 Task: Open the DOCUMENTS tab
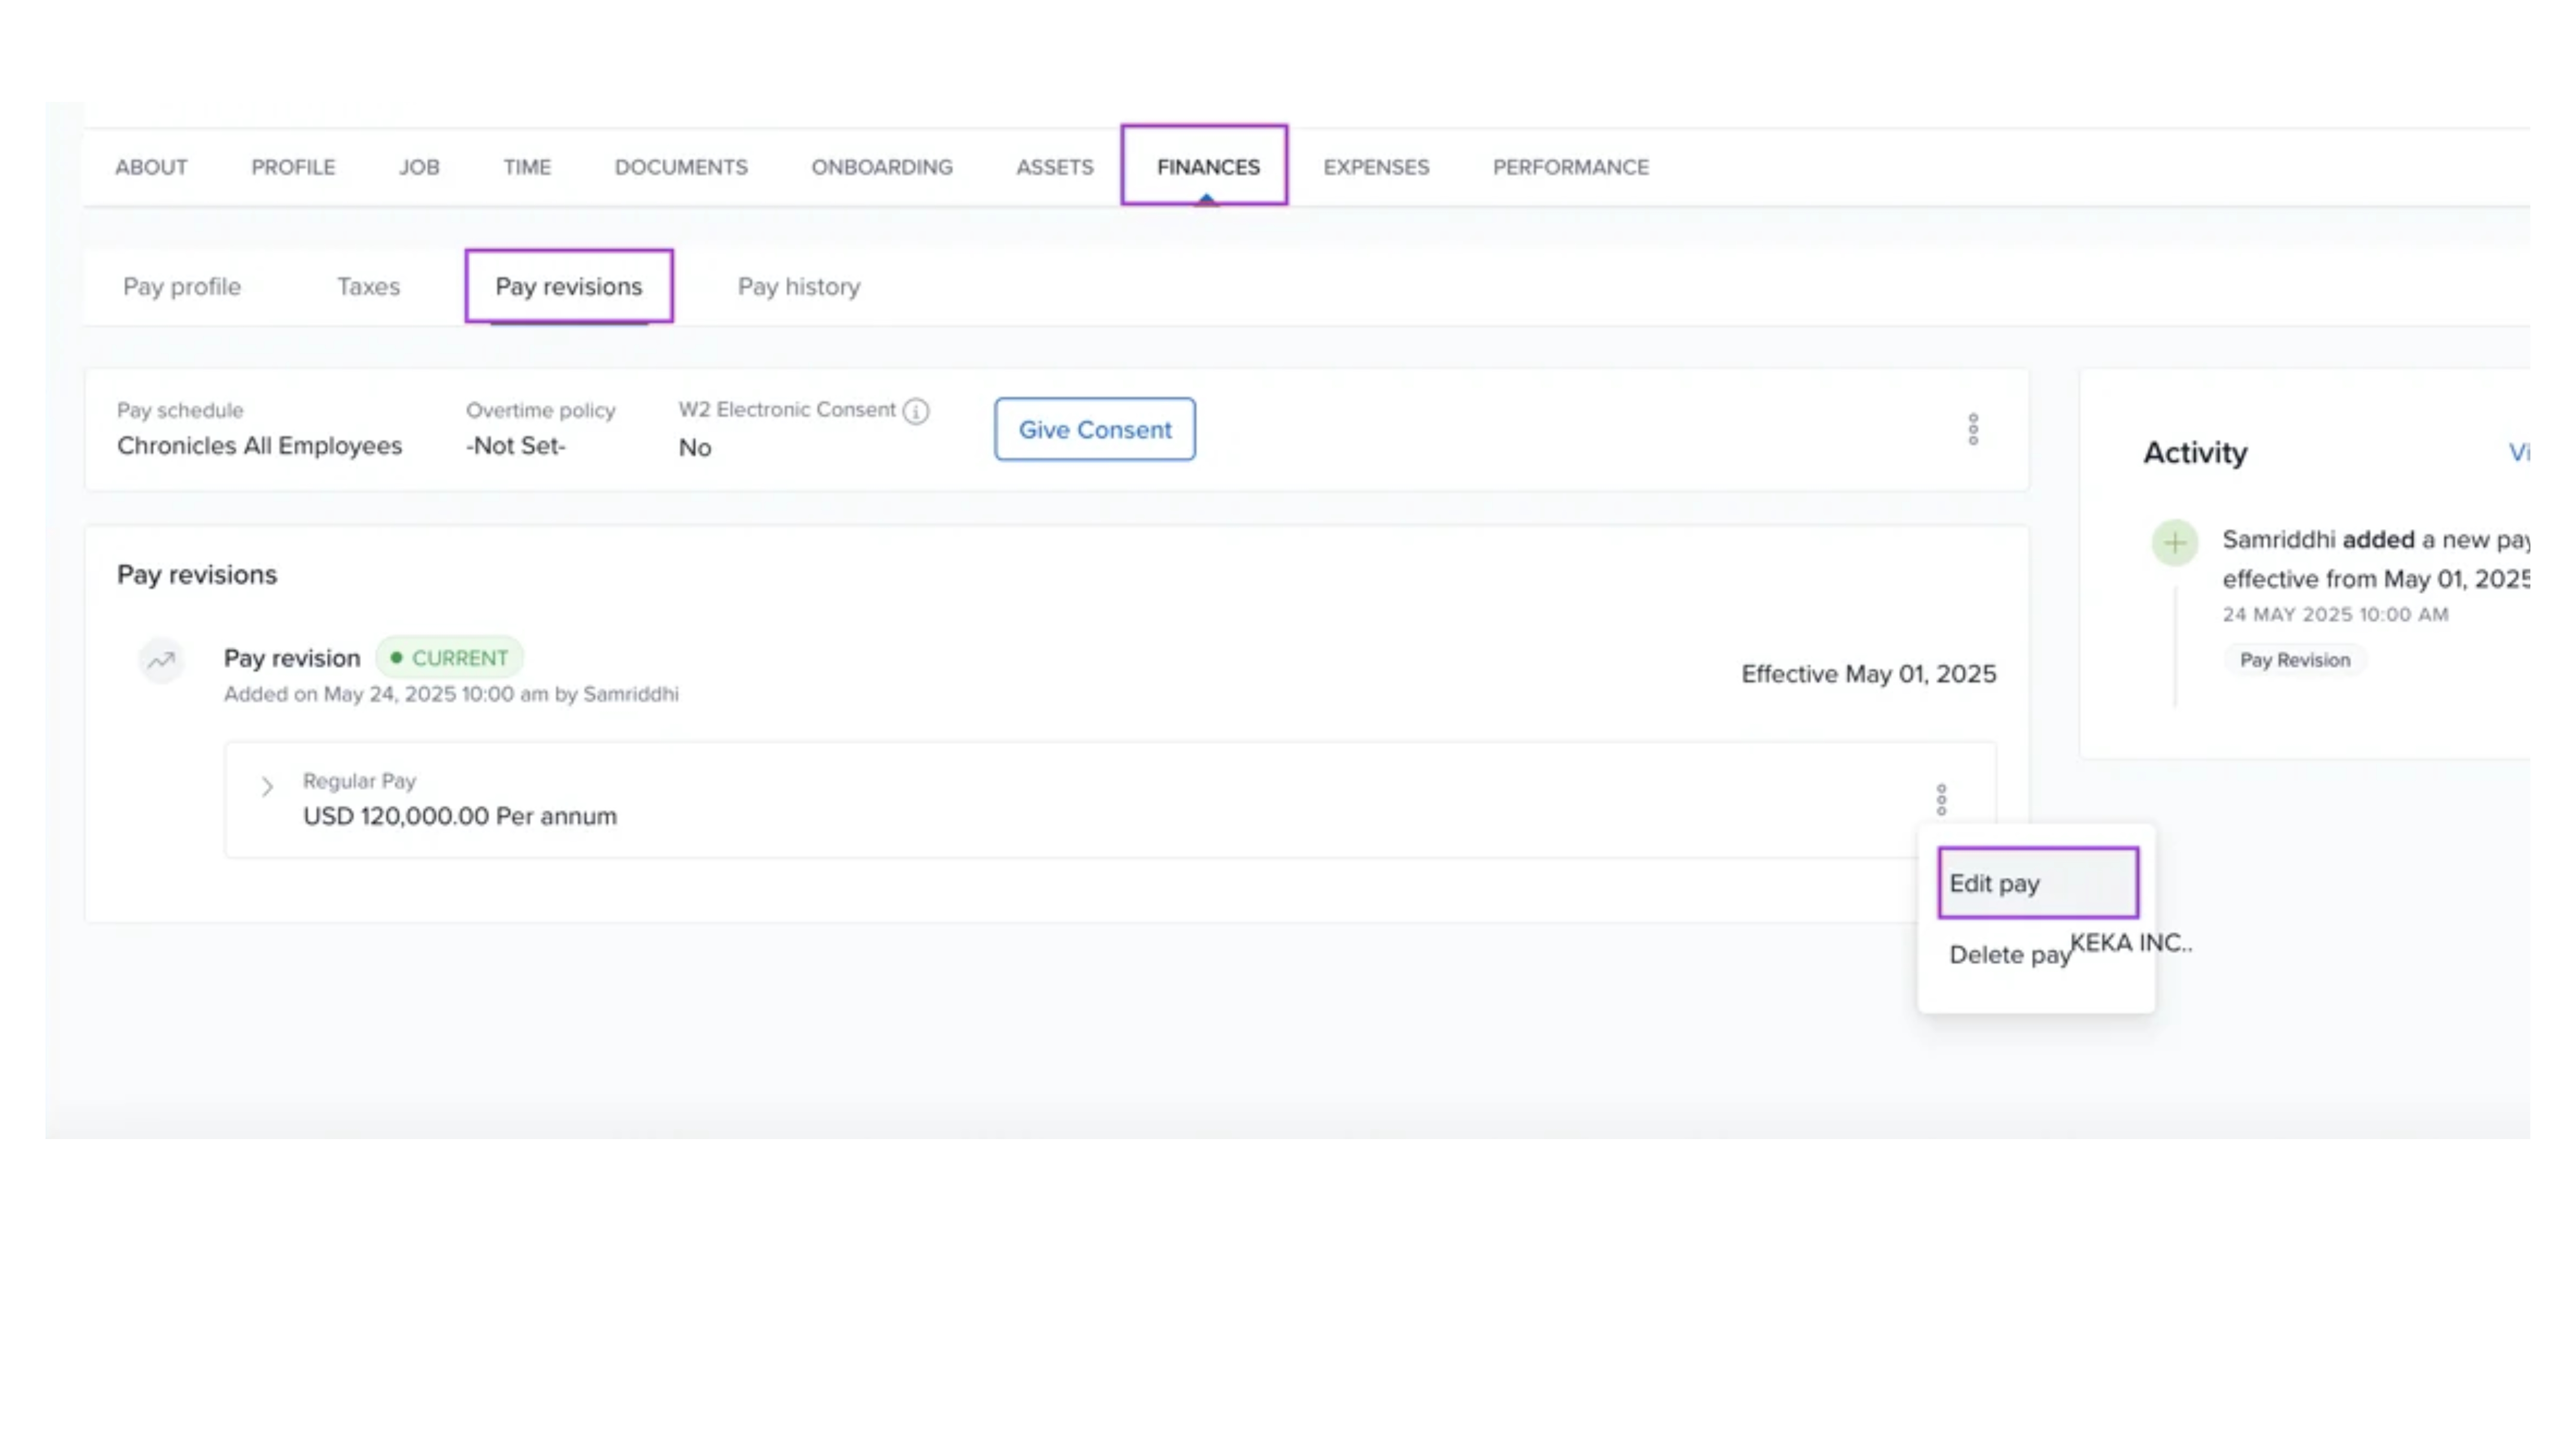[680, 167]
